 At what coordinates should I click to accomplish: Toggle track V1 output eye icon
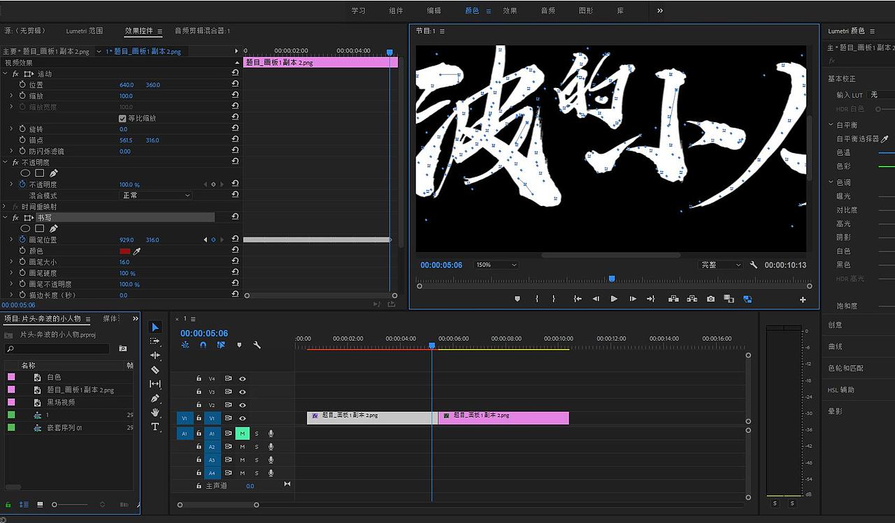243,418
